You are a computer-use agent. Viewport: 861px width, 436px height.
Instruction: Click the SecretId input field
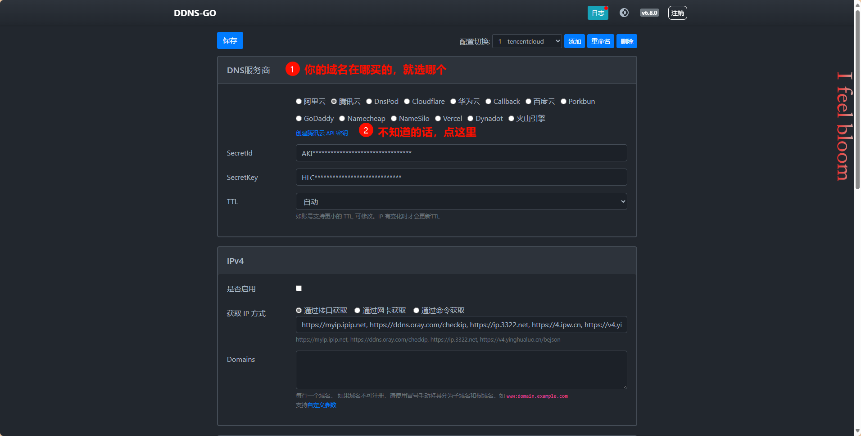point(461,153)
